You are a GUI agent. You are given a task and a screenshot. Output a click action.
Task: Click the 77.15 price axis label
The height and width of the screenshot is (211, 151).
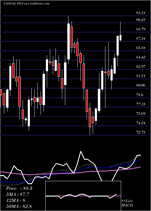[141, 104]
